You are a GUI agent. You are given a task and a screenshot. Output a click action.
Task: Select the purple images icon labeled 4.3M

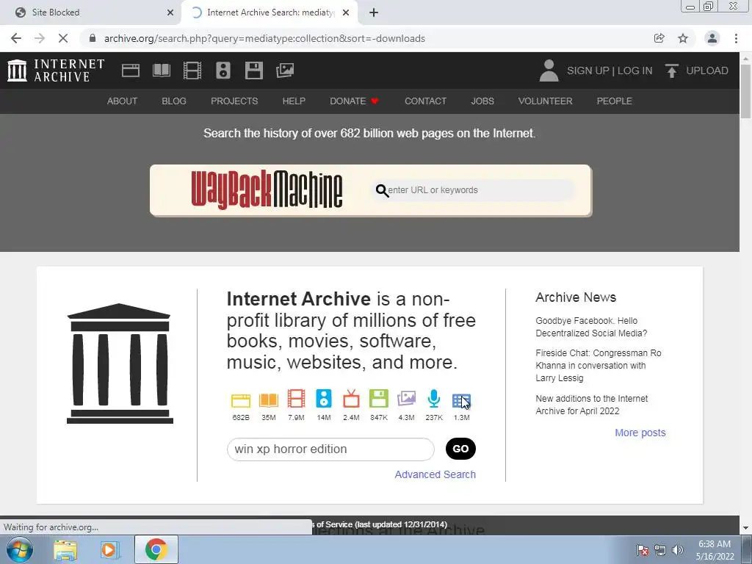(x=406, y=399)
